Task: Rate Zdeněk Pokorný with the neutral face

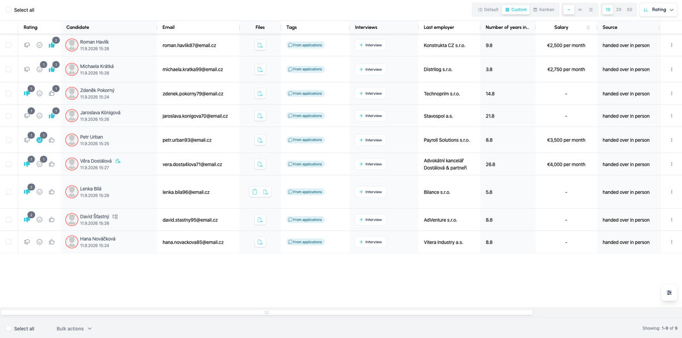Action: (x=40, y=94)
